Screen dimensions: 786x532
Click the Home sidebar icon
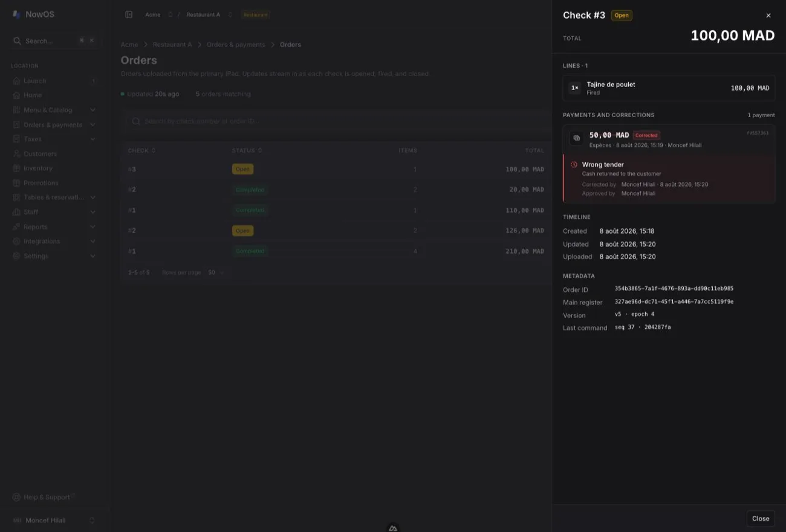[16, 95]
